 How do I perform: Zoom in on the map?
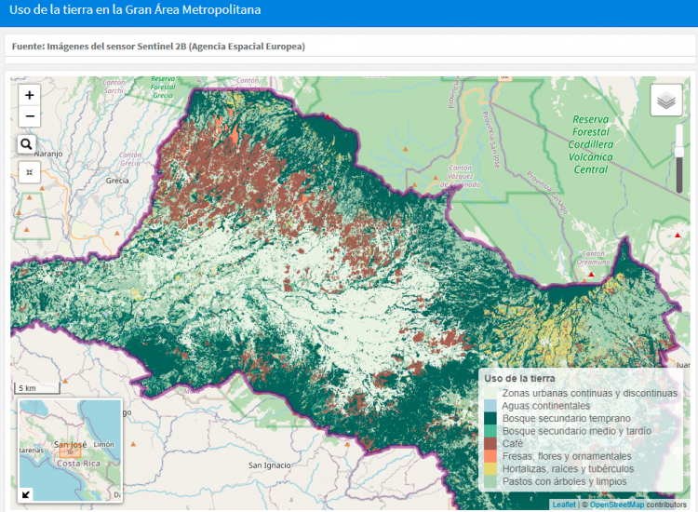click(30, 95)
